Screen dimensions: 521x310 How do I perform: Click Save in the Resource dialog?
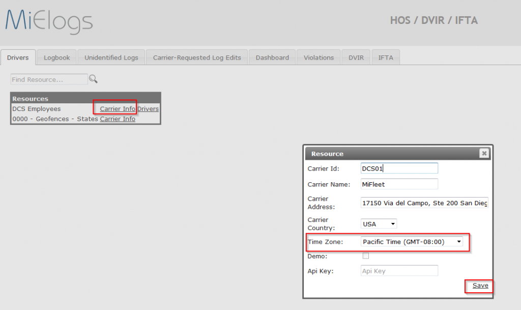pyautogui.click(x=480, y=286)
